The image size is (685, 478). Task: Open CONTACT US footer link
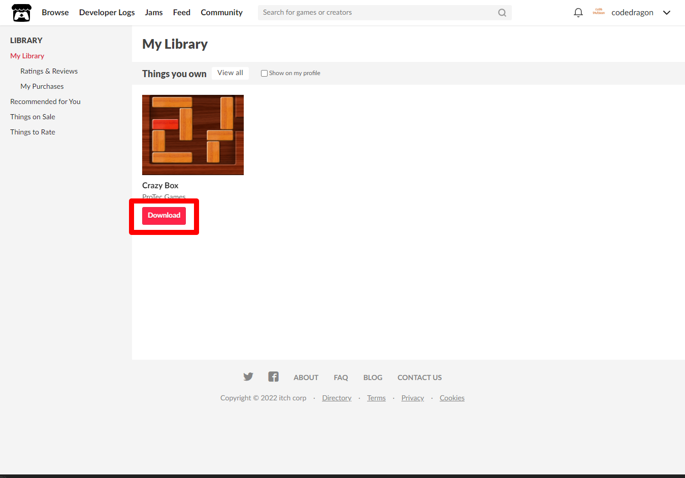click(420, 378)
